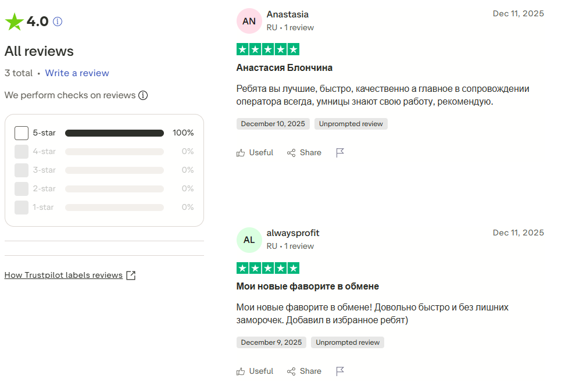The image size is (565, 386).
Task: Click info icon next to review checks
Action: pos(143,95)
